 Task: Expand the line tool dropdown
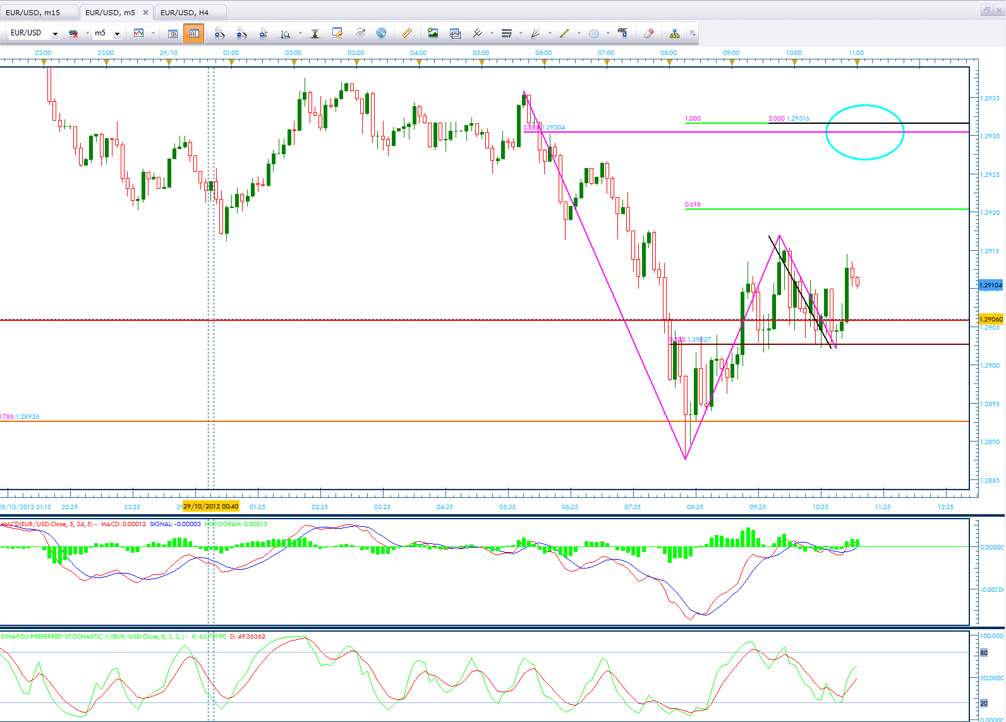(579, 33)
